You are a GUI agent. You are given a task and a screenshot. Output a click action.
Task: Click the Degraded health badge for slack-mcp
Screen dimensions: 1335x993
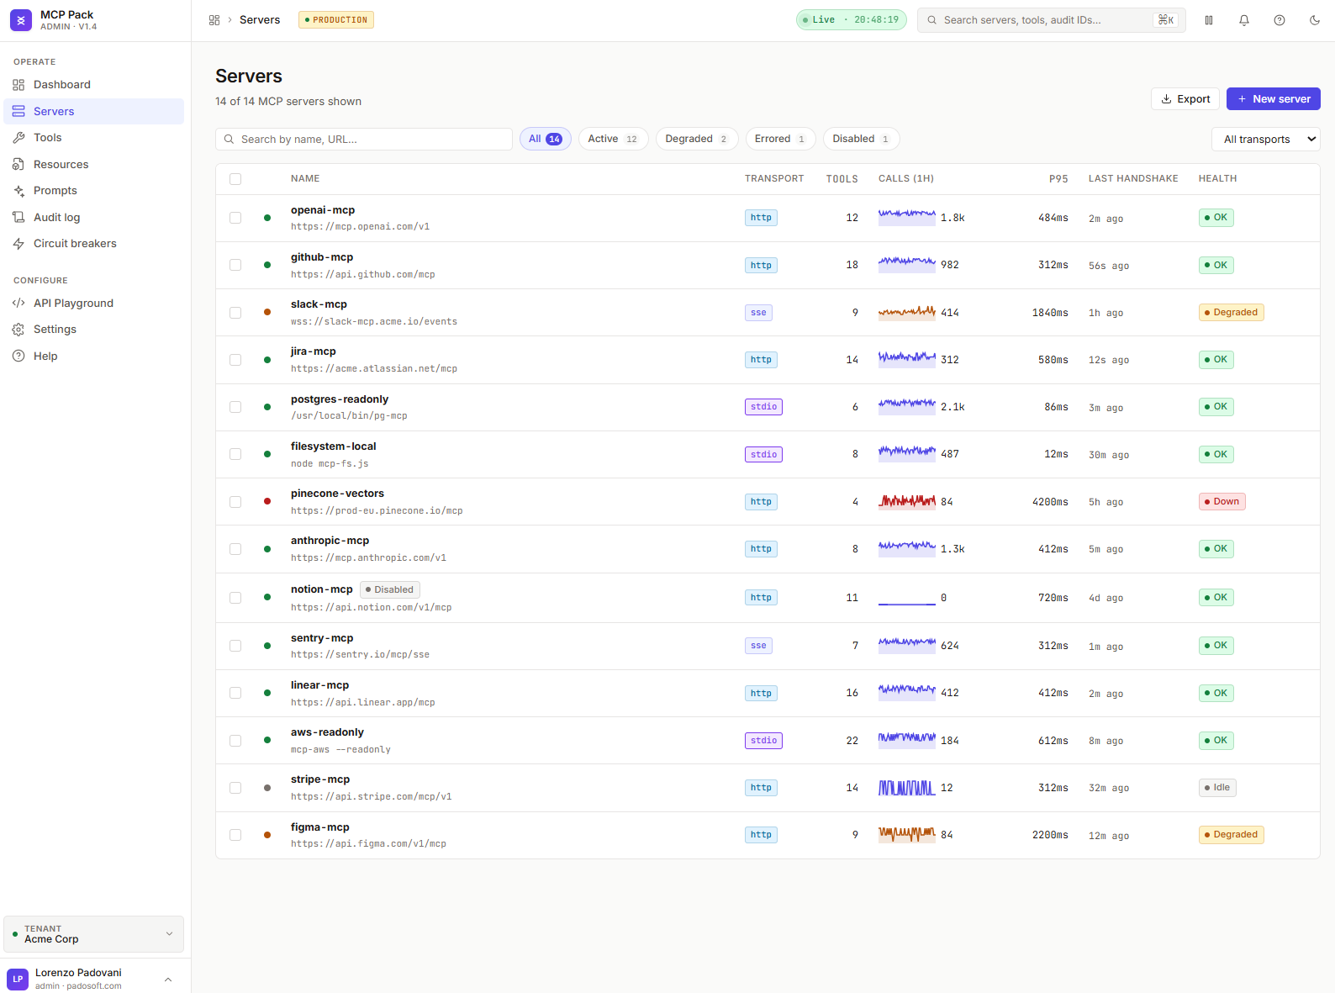click(x=1231, y=313)
